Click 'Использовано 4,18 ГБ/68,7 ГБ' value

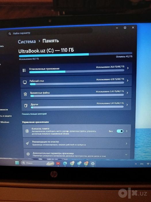[x=110, y=79]
